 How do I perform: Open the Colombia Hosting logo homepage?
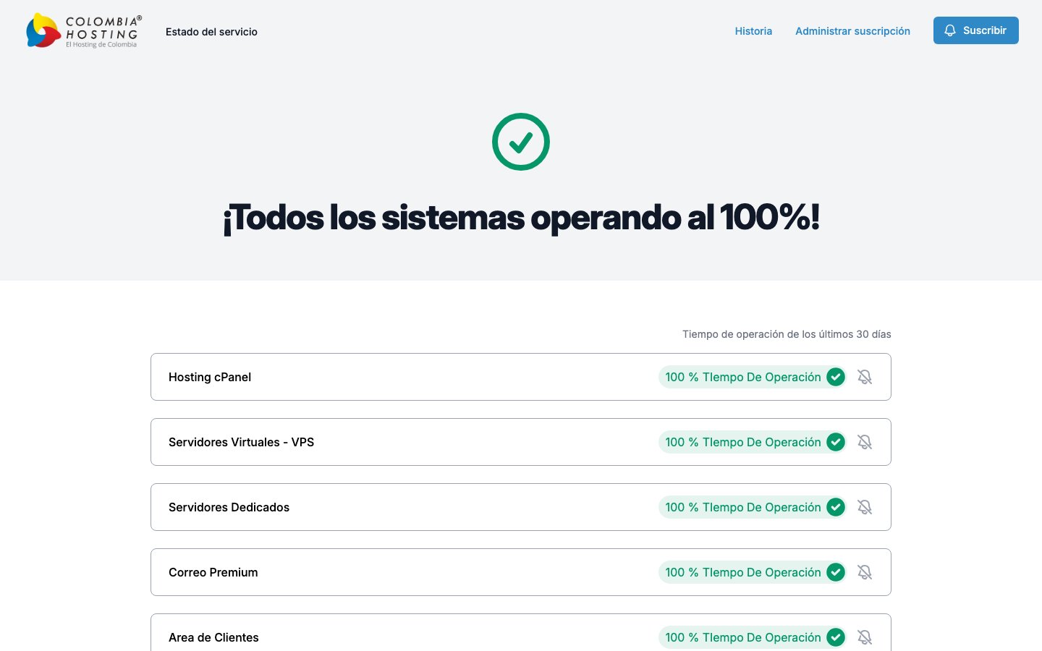click(x=84, y=31)
